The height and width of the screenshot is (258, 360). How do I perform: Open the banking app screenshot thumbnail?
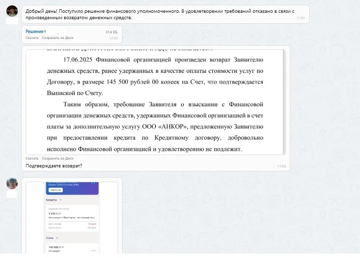coord(72,218)
